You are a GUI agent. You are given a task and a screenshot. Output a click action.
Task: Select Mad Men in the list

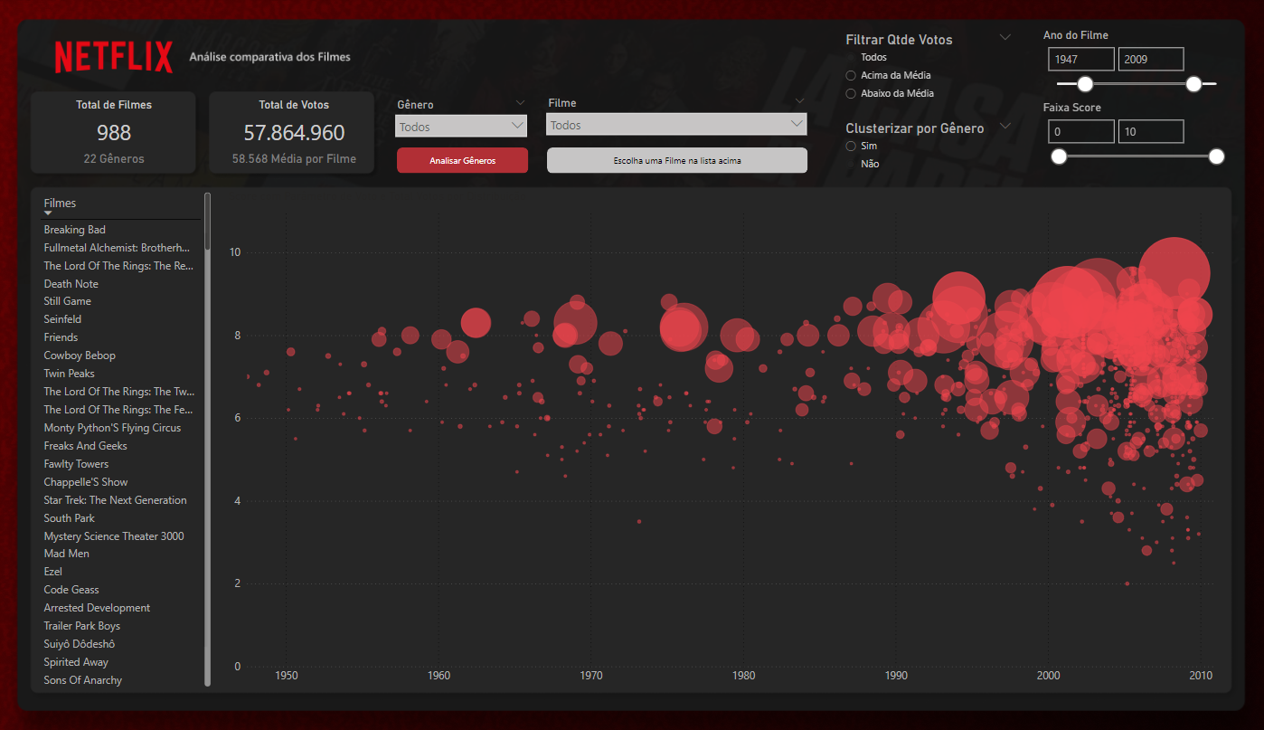pyautogui.click(x=66, y=554)
